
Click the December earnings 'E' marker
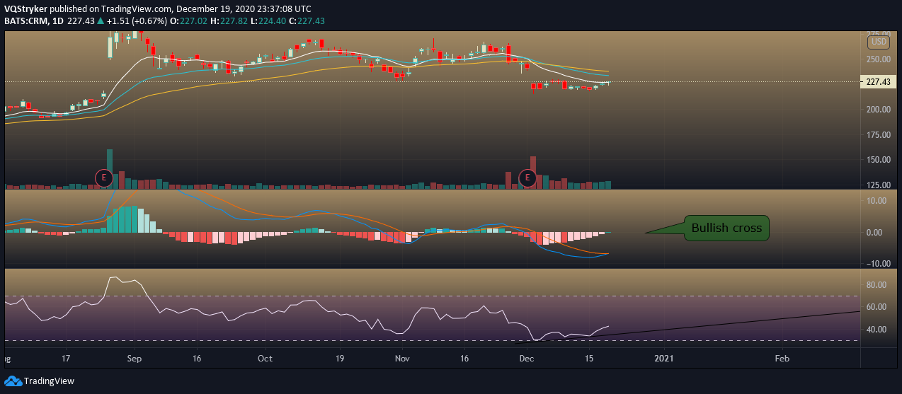[x=527, y=178]
